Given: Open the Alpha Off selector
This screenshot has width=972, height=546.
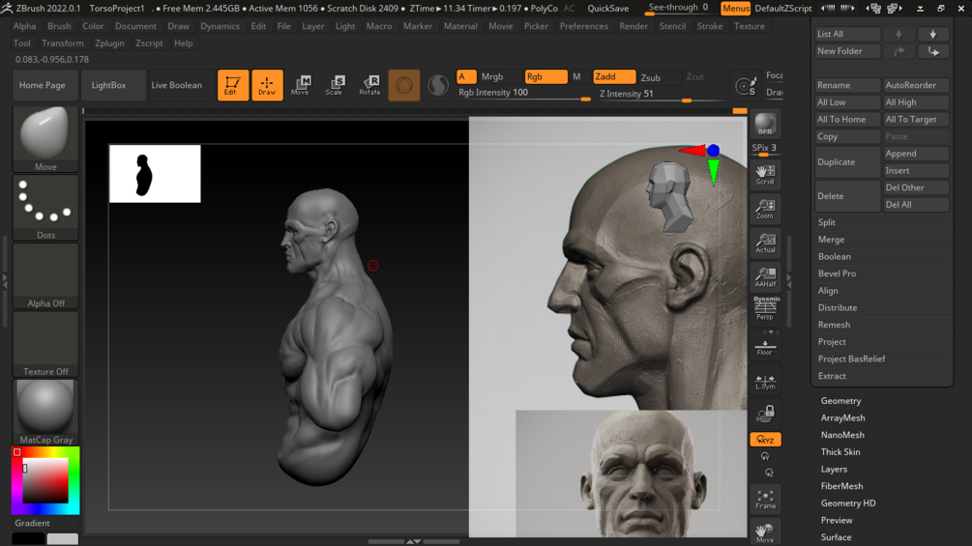Looking at the screenshot, I should pyautogui.click(x=45, y=275).
